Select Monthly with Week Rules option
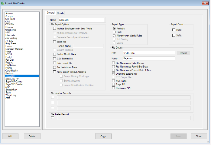Image resolution: width=211 pixels, height=145 pixels. tap(114, 35)
